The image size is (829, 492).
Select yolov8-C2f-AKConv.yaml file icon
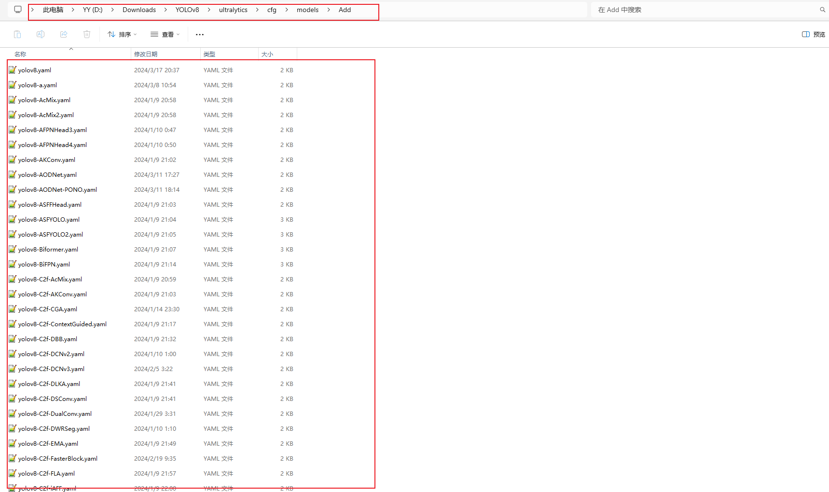click(x=13, y=294)
